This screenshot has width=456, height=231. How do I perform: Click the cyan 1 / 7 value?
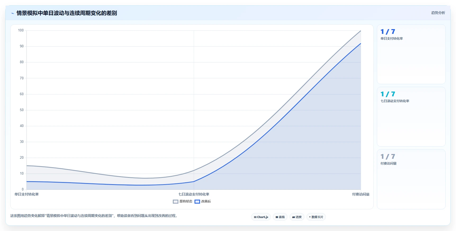[x=388, y=94]
